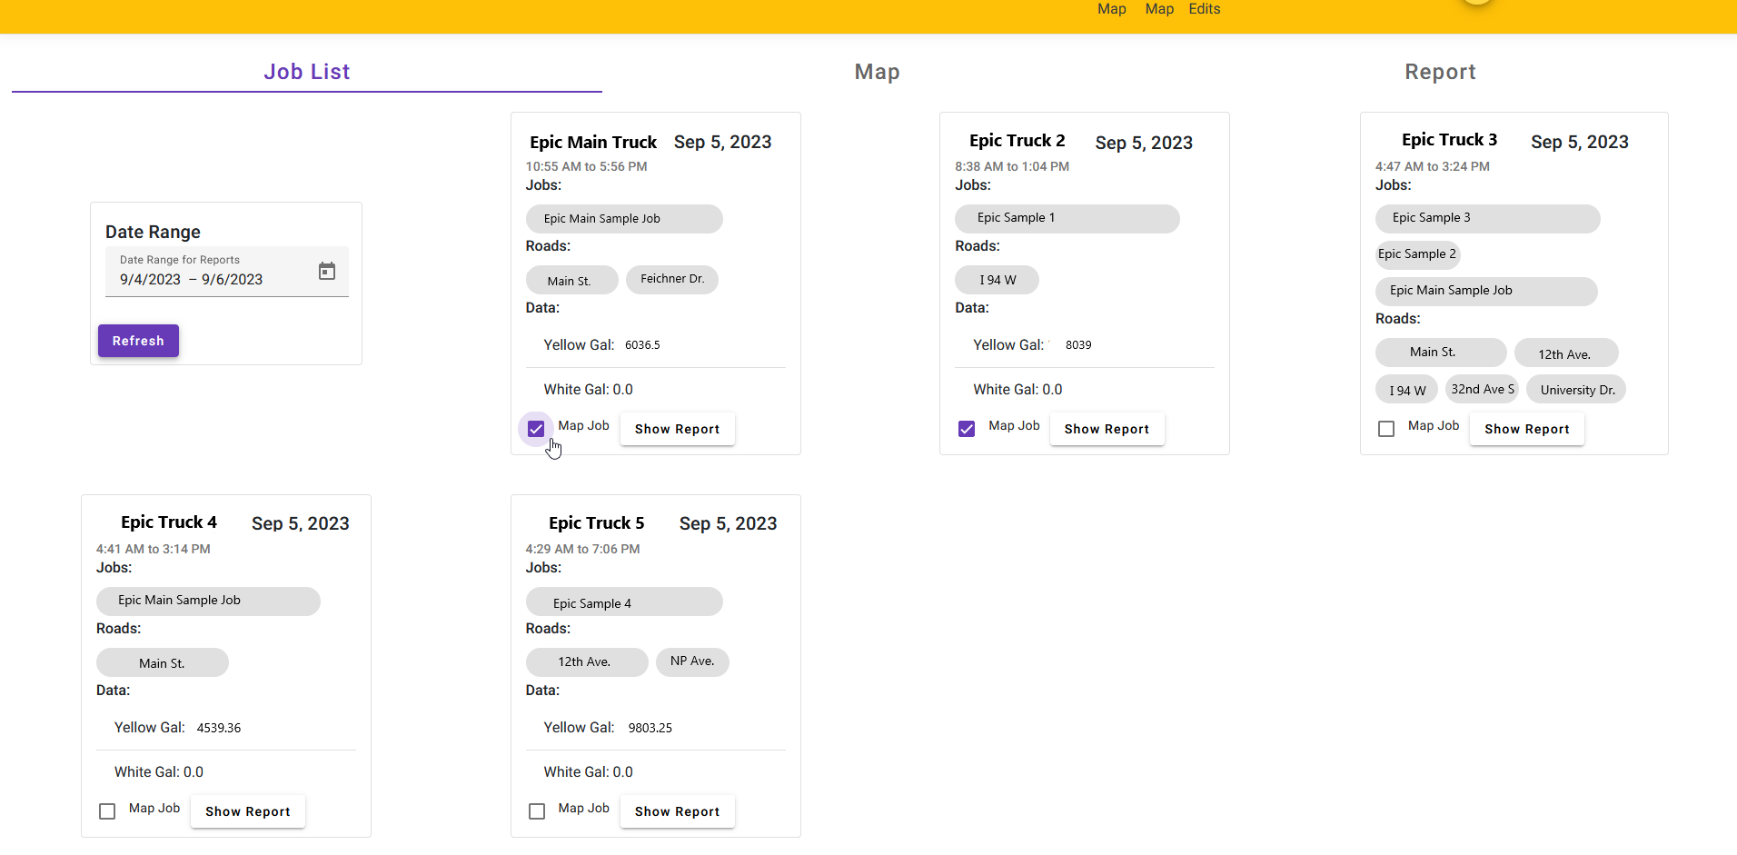Screen dimensions: 1737x855
Task: Tick Map Job checkbox for Epic Truck 4
Action: point(107,811)
